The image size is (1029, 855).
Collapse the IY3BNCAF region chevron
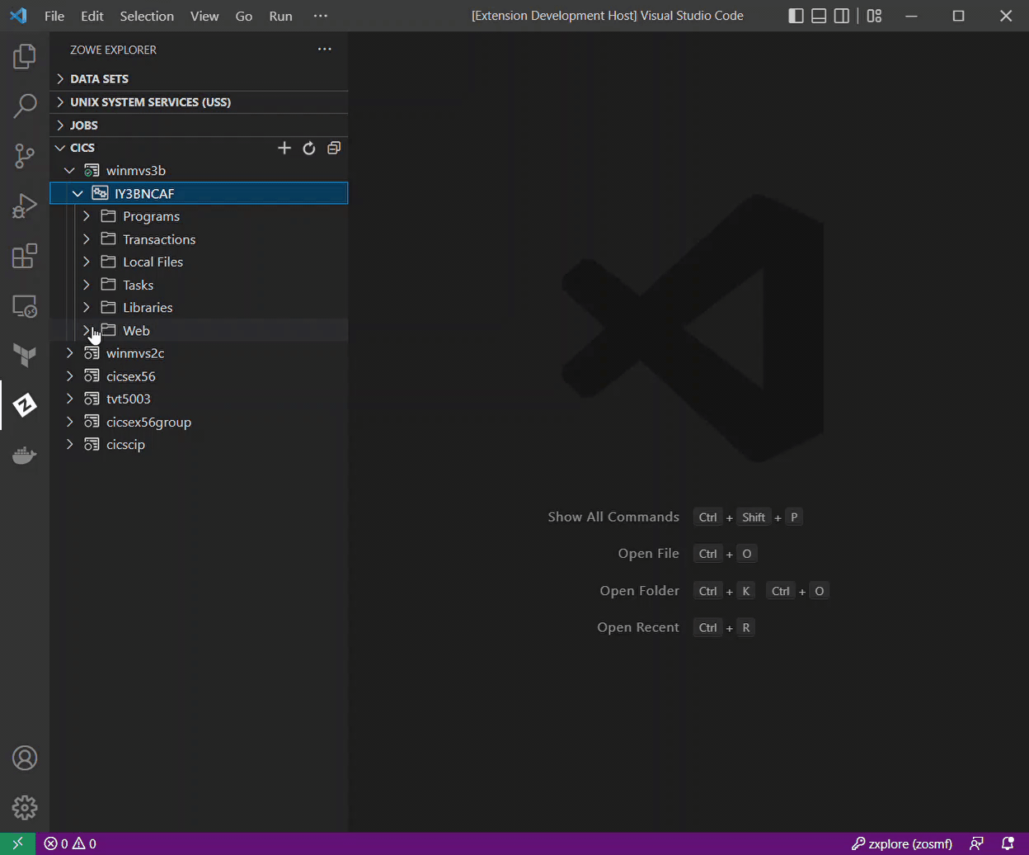point(78,193)
